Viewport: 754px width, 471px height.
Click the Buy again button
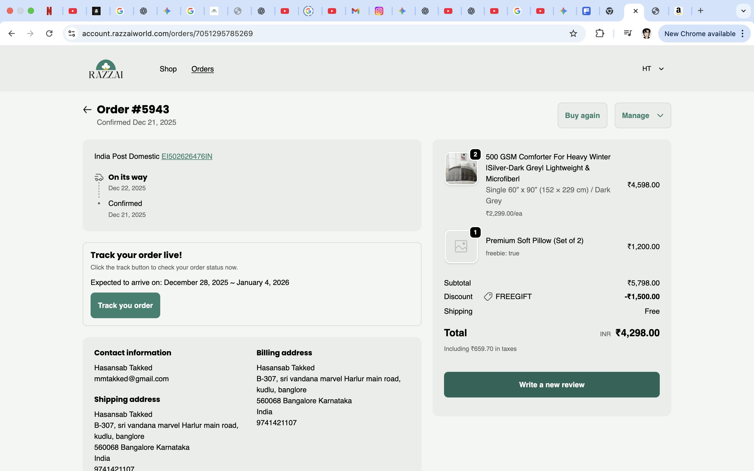(x=582, y=116)
